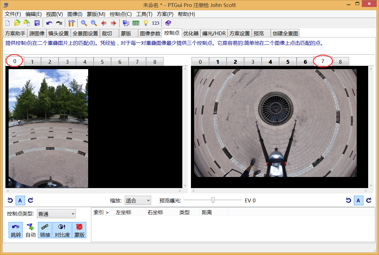Select image tab 3 in left pane
Image resolution: width=379 pixels, height=255 pixels.
67,62
